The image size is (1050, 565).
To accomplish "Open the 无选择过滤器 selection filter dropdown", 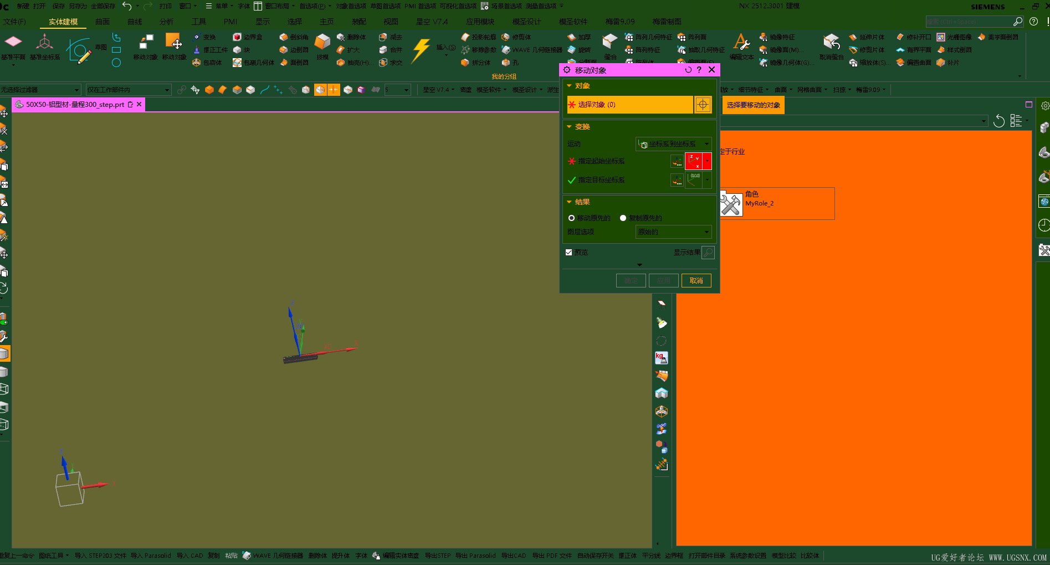I will [40, 90].
